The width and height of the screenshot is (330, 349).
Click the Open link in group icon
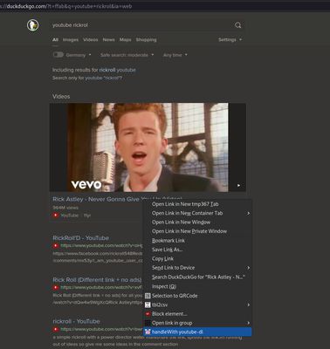pyautogui.click(x=148, y=323)
